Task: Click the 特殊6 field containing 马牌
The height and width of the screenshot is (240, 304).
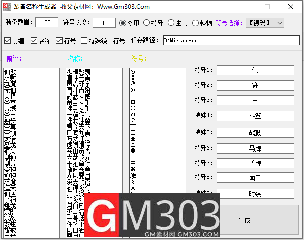Action: tap(255, 148)
